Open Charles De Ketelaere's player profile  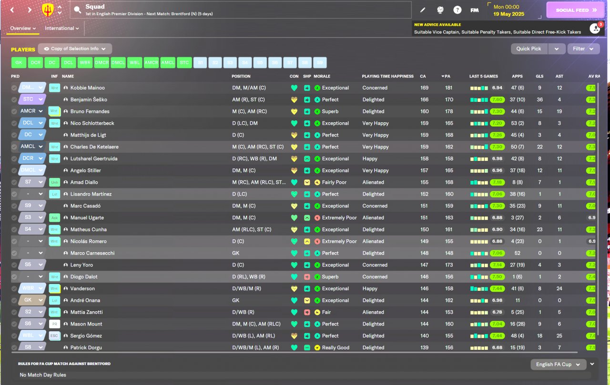tap(94, 147)
